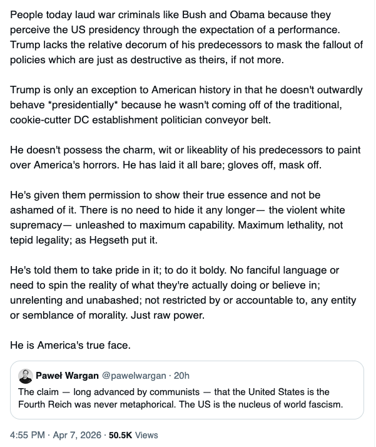The image size is (376, 447).
Task: Click the 50.5K Views count
Action: [133, 434]
